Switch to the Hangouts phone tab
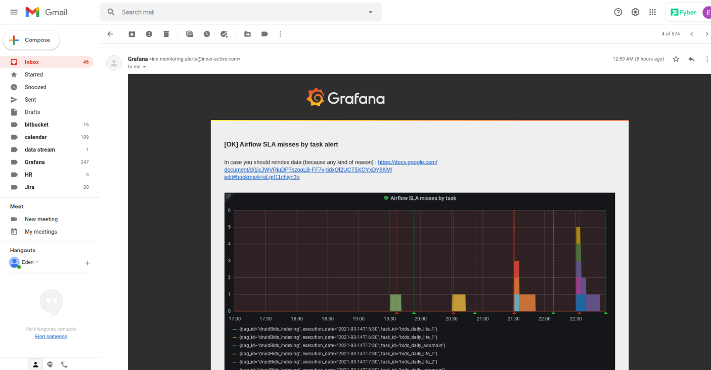The height and width of the screenshot is (370, 711). [64, 364]
